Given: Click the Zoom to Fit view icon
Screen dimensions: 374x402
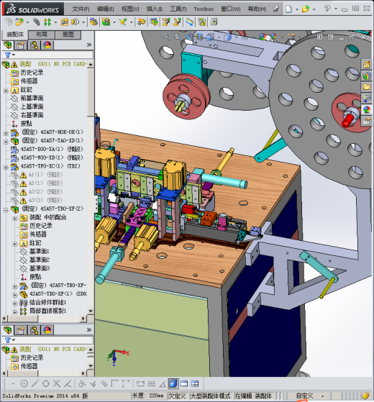Looking at the screenshot, I should (x=167, y=37).
